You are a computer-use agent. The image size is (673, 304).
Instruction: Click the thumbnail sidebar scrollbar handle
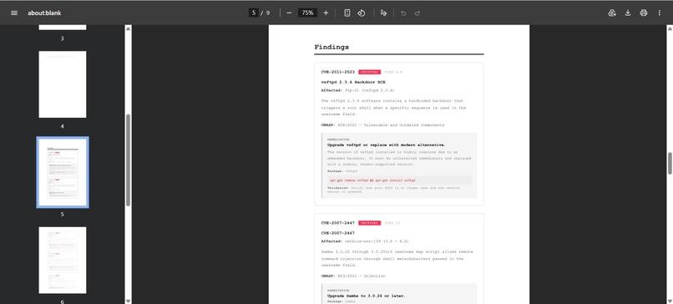pos(128,160)
